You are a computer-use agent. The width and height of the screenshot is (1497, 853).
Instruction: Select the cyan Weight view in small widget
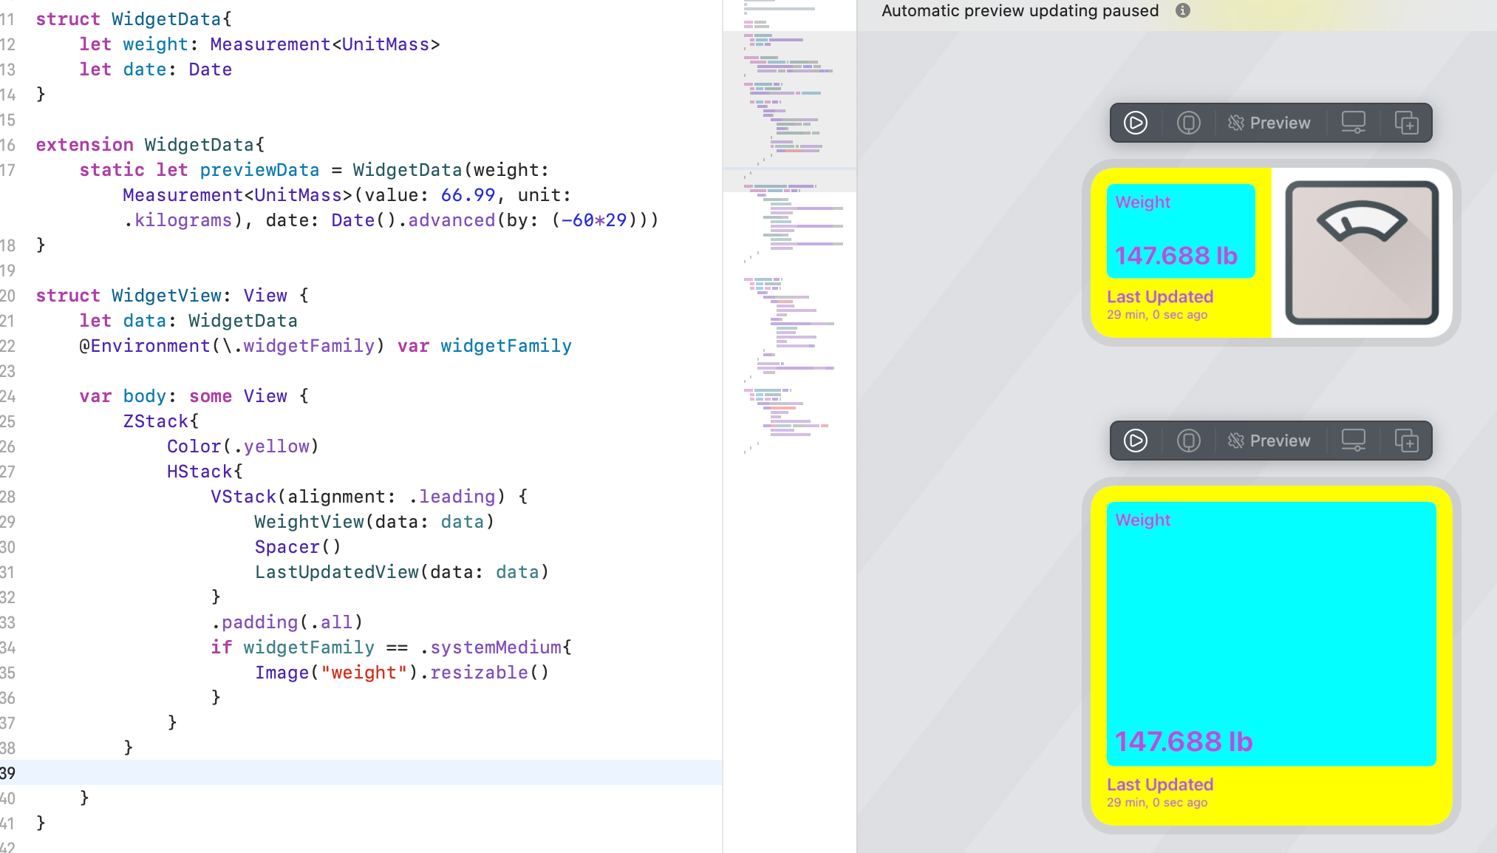coord(1271,633)
